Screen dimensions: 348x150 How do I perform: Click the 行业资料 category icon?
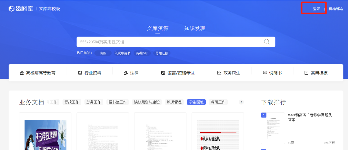click(x=80, y=73)
